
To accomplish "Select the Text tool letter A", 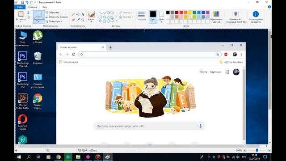I will click(83, 14).
